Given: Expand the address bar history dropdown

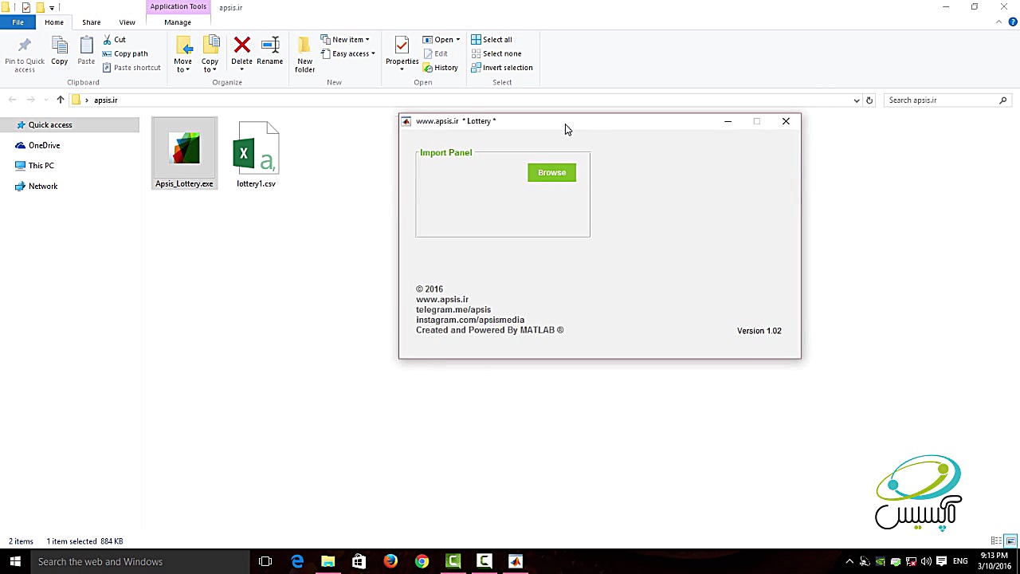Looking at the screenshot, I should point(857,100).
